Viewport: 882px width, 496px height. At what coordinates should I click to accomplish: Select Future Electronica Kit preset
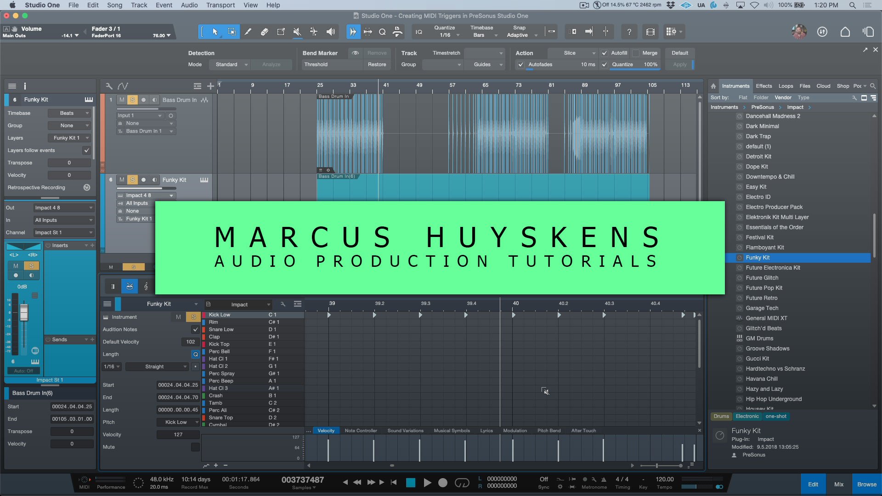pyautogui.click(x=773, y=268)
